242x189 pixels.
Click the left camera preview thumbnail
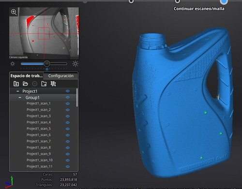44,33
